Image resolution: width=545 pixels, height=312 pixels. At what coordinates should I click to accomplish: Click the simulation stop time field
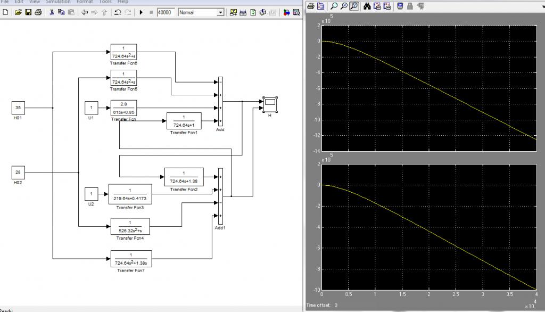(x=166, y=12)
